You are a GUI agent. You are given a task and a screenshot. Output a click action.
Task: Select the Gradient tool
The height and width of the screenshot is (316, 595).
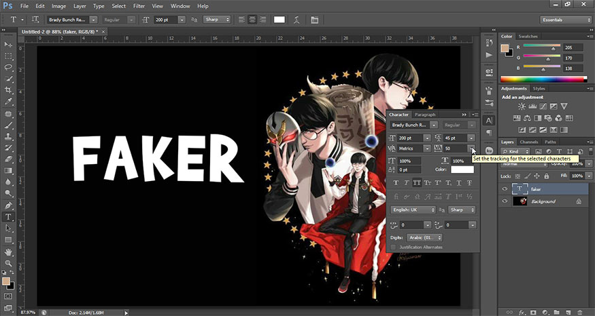tap(8, 171)
